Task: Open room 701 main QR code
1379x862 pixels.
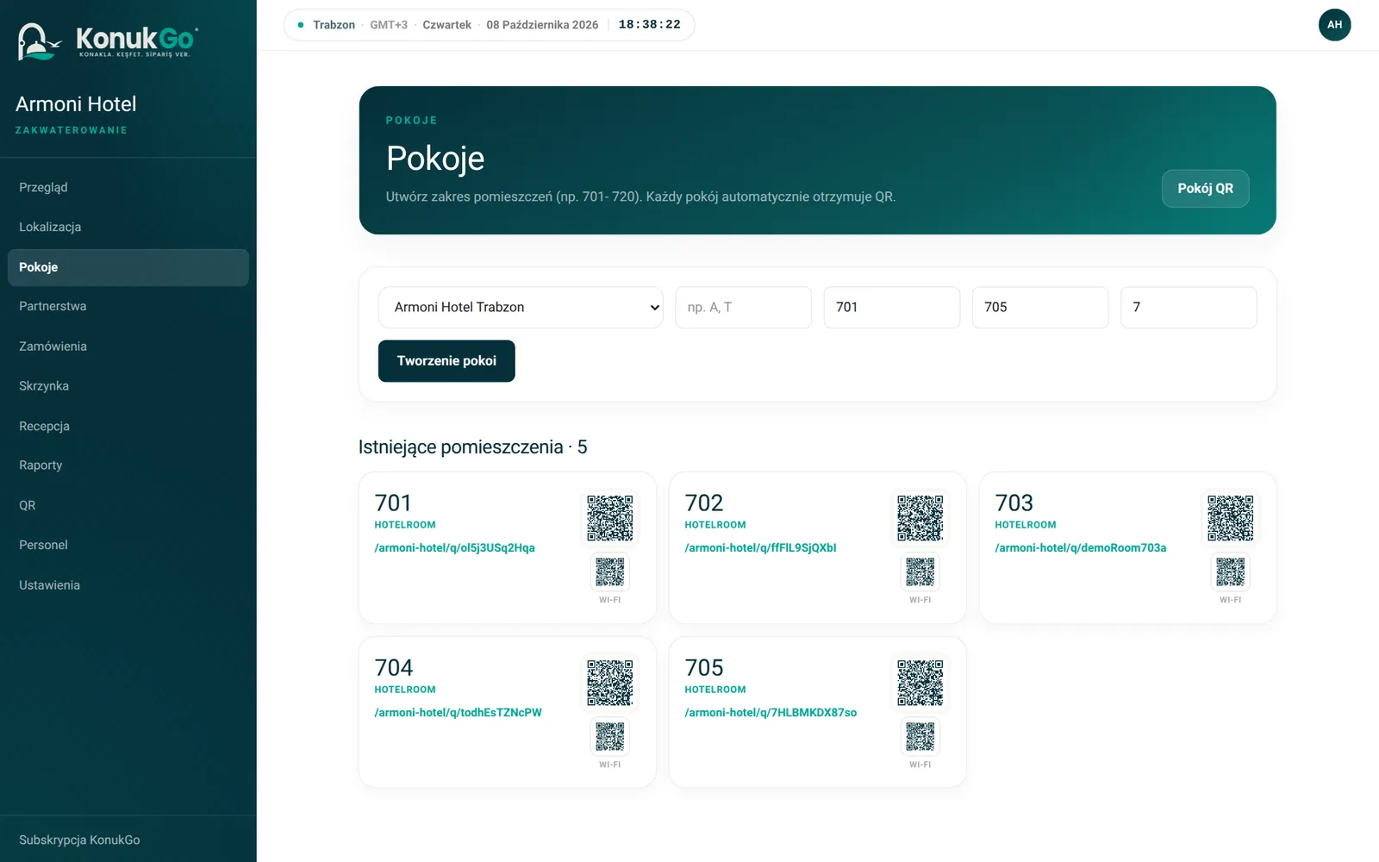Action: click(x=610, y=518)
